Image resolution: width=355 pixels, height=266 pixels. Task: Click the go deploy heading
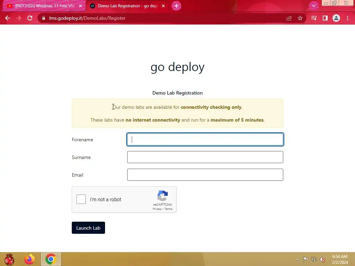pyautogui.click(x=177, y=67)
